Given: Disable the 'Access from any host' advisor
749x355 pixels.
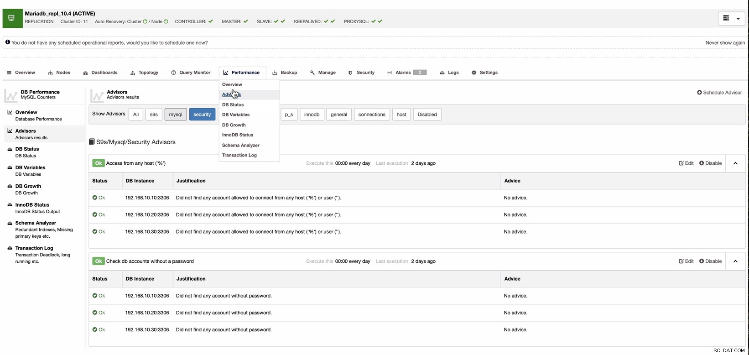Looking at the screenshot, I should (x=711, y=163).
